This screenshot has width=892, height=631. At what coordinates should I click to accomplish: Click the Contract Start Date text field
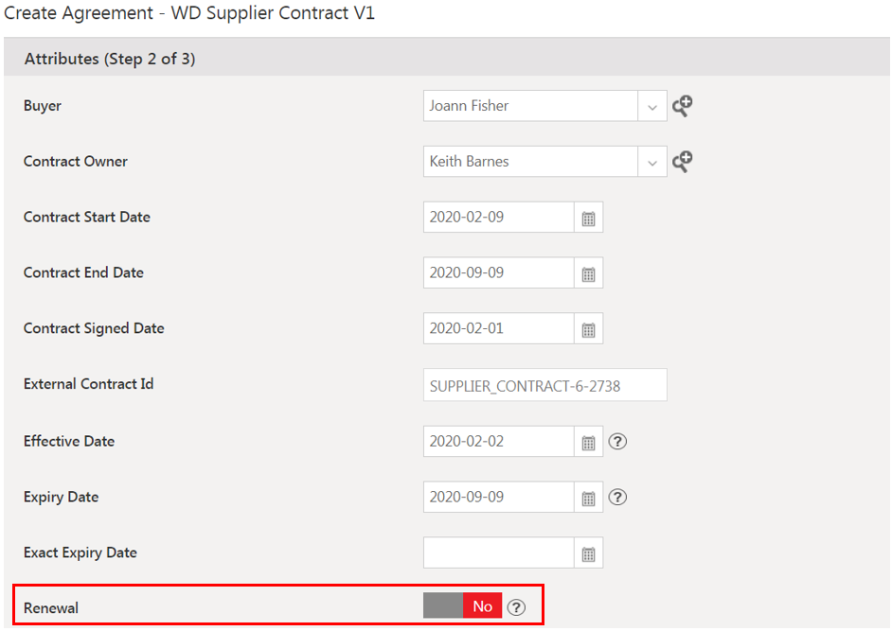click(498, 218)
